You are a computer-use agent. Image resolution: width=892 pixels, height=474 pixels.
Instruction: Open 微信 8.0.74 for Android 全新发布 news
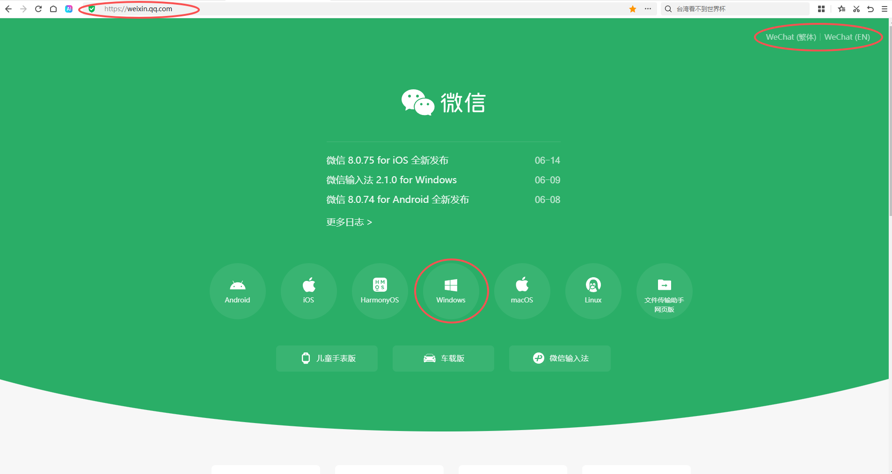(398, 200)
